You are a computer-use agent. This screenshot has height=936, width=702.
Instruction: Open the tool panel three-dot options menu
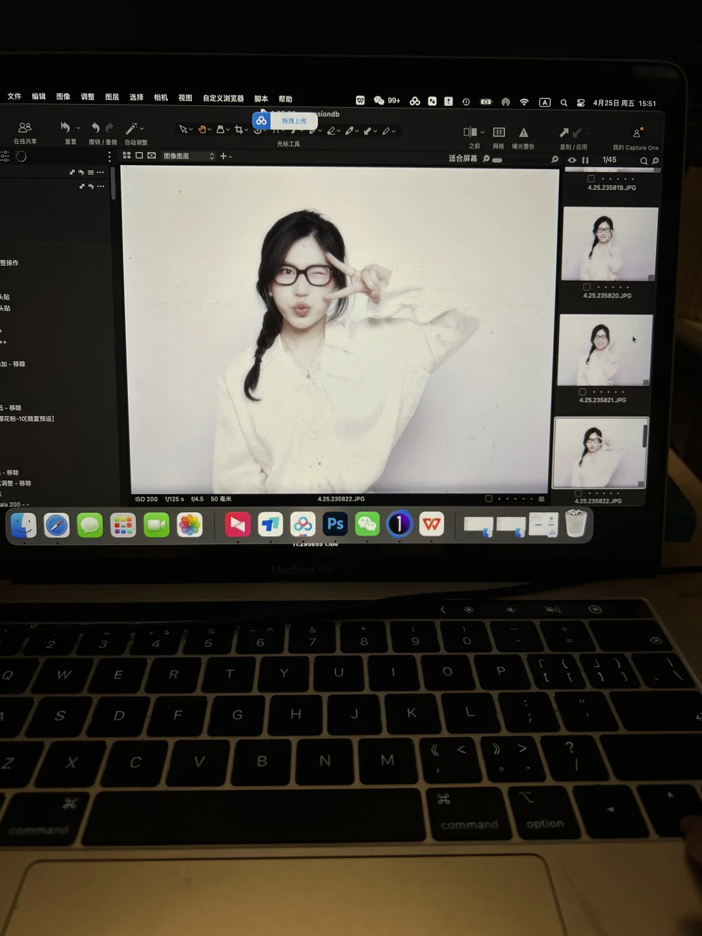tap(109, 156)
